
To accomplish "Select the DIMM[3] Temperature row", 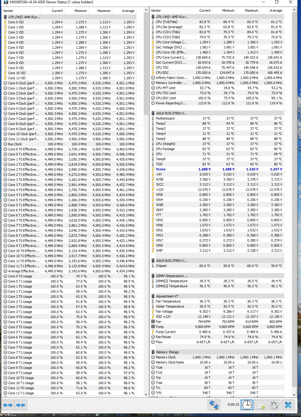I will pyautogui.click(x=217, y=286).
